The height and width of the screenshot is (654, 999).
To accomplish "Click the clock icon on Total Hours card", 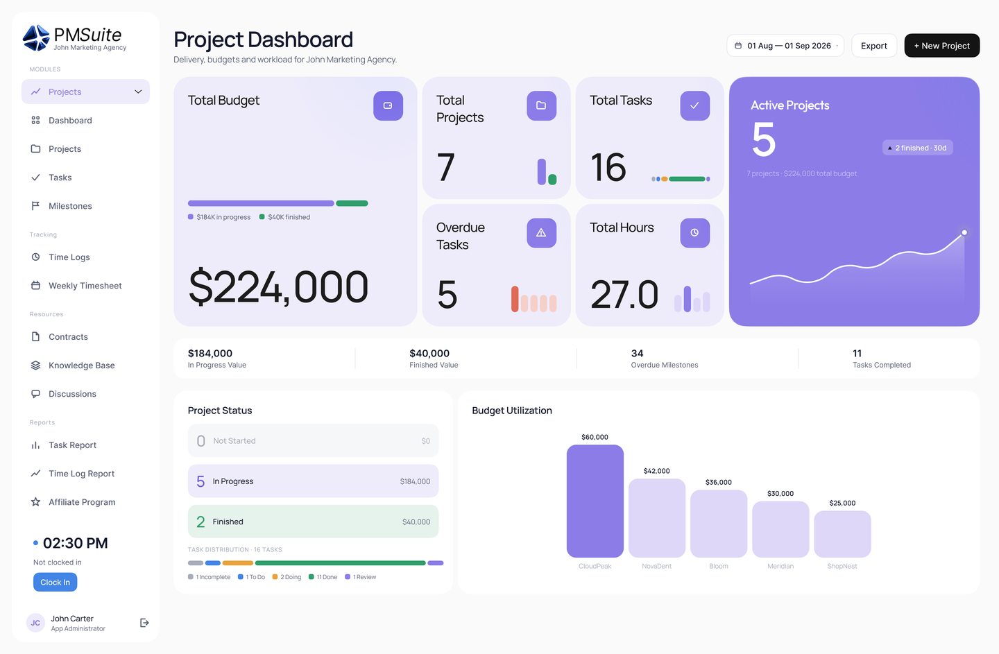I will (x=694, y=233).
